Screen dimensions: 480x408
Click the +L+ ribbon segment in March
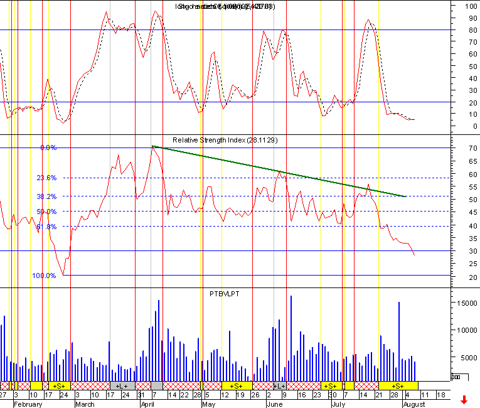pyautogui.click(x=122, y=385)
